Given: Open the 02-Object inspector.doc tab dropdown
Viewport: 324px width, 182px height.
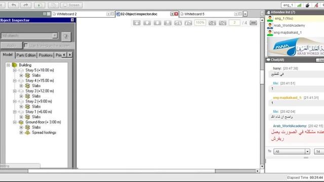Looking at the screenshot, I should 172,14.
